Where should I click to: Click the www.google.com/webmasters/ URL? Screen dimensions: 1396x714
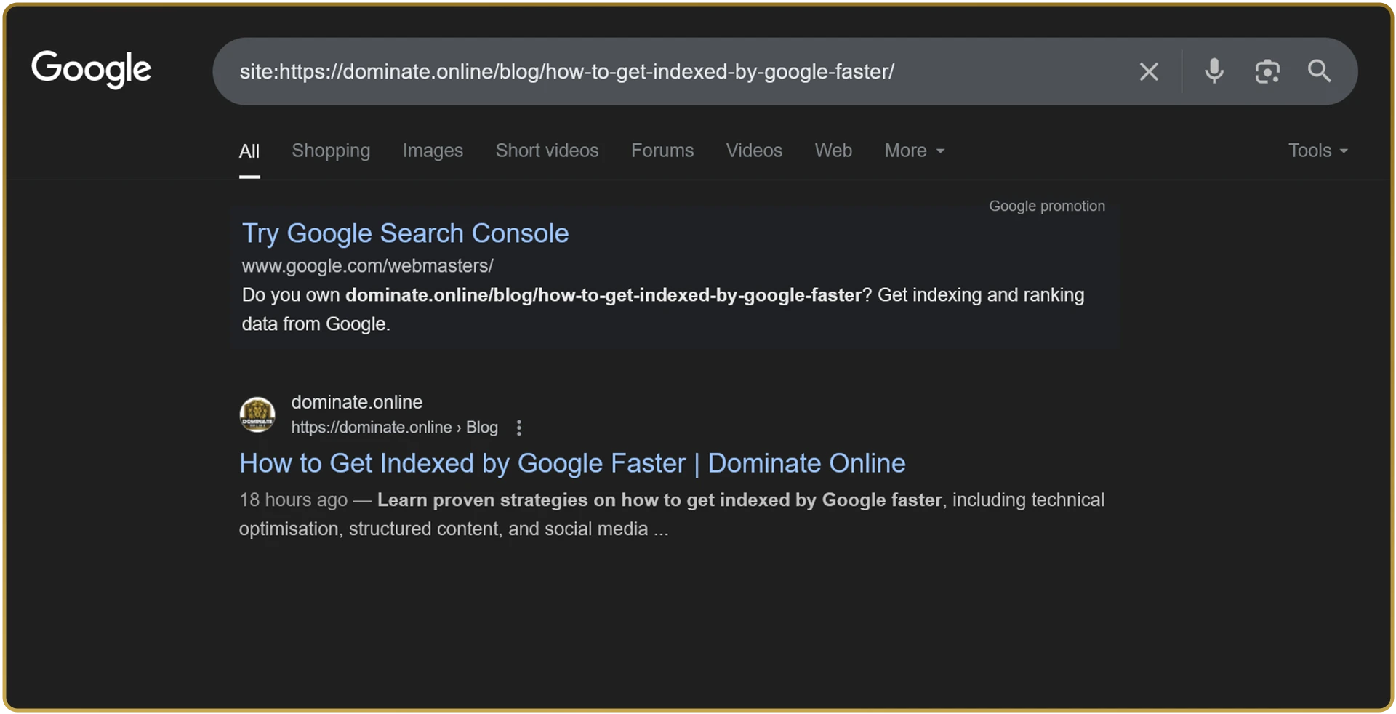click(367, 266)
